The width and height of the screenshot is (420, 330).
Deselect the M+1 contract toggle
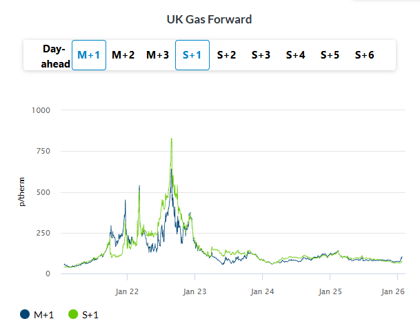tap(89, 55)
